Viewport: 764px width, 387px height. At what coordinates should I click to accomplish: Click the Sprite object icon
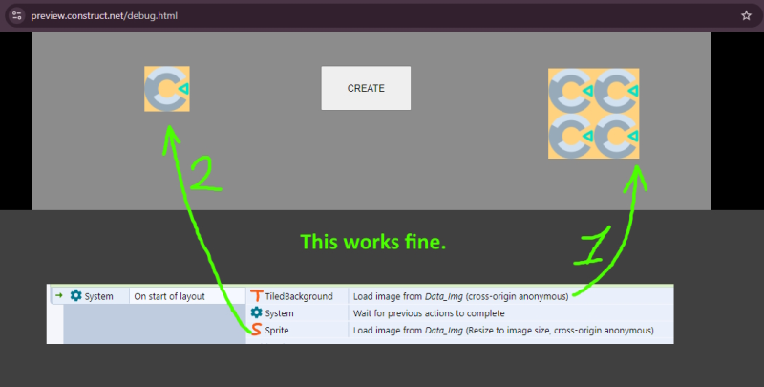[256, 330]
